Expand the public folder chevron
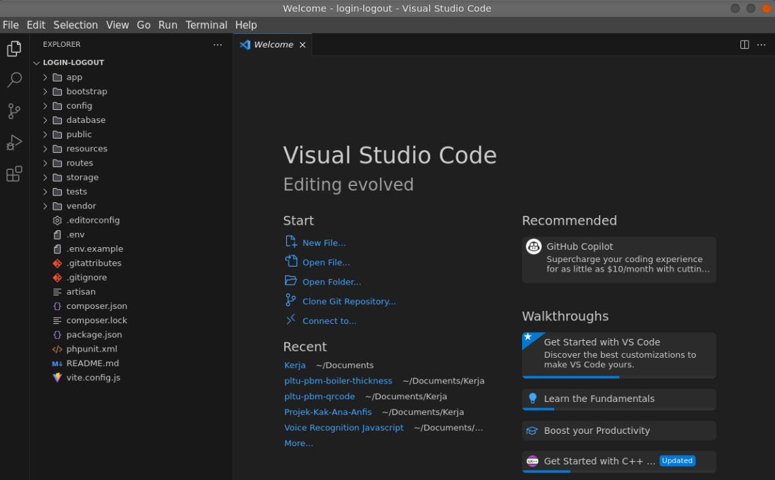Viewport: 775px width, 480px height. click(x=45, y=135)
